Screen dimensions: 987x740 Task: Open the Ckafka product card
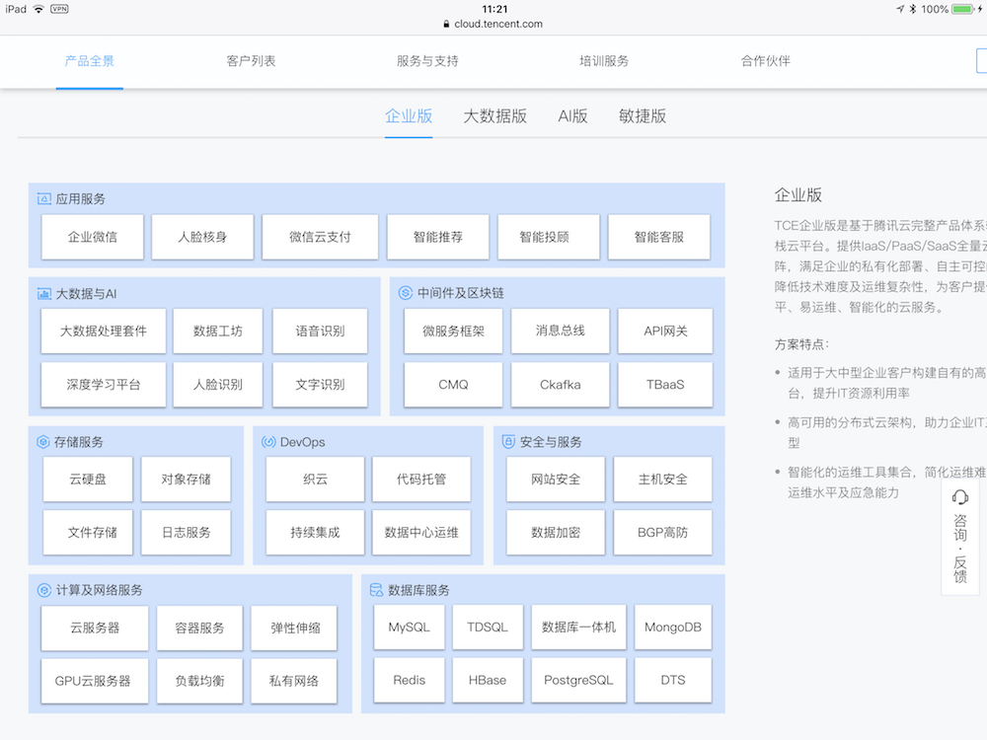[x=561, y=385]
